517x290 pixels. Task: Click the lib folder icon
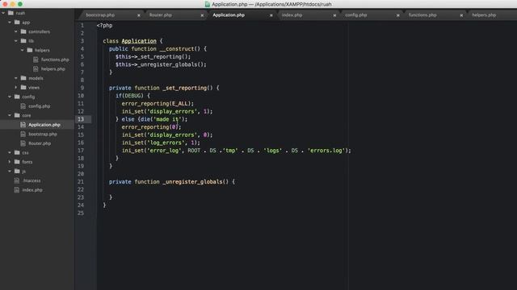tap(23, 41)
